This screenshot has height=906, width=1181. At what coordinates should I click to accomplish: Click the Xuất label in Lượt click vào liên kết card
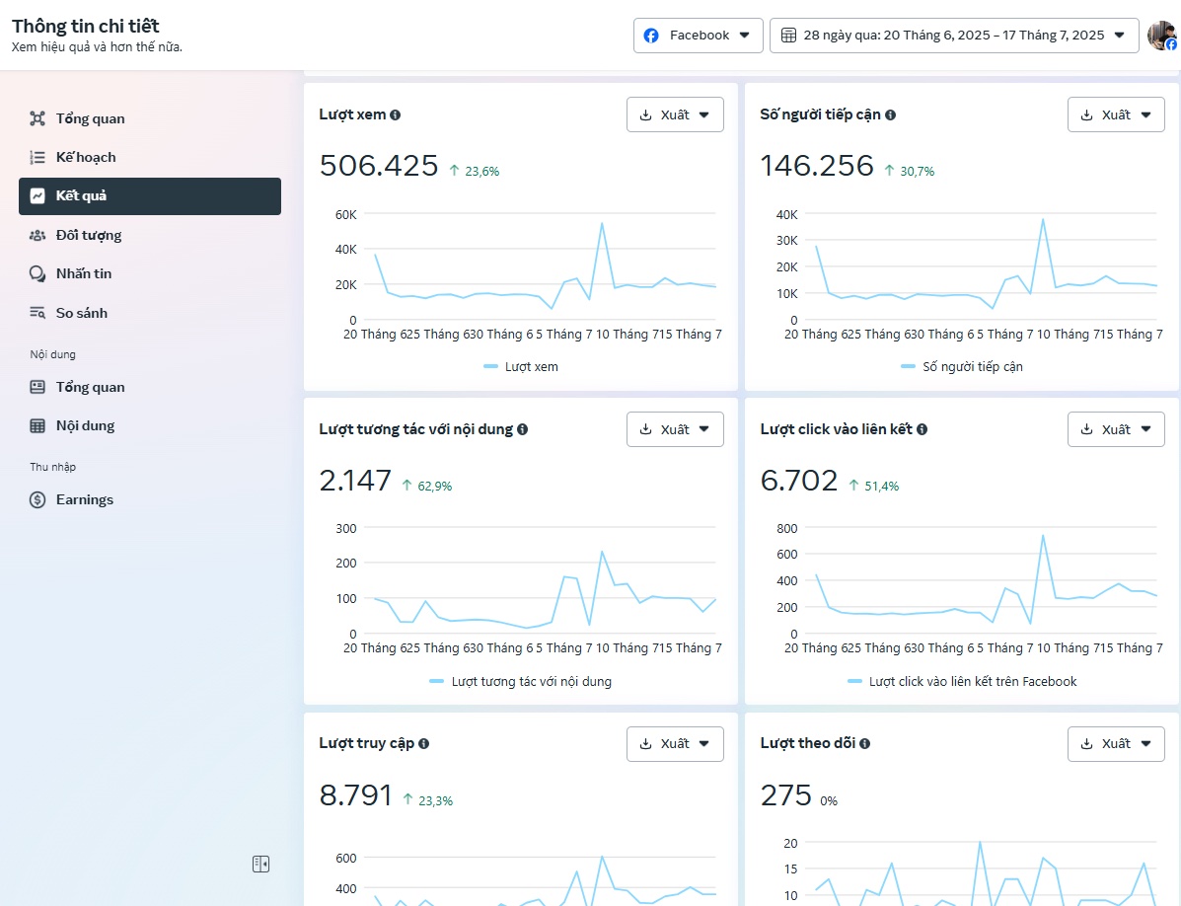[1116, 429]
